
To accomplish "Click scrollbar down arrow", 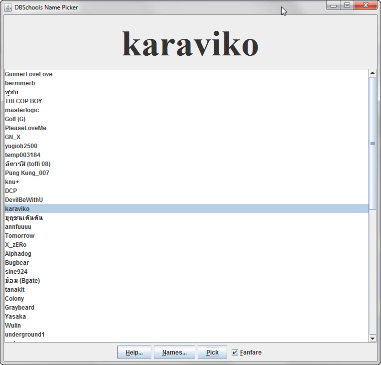I will 372,338.
